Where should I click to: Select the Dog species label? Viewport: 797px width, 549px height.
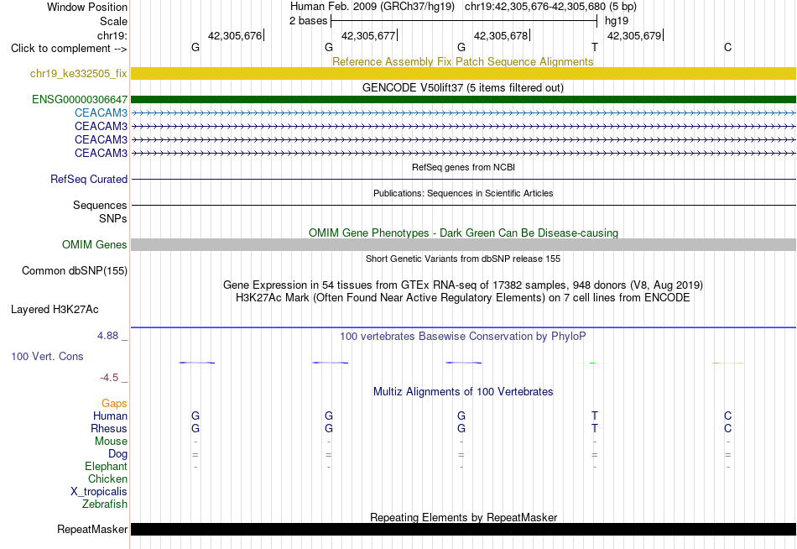[x=117, y=454]
